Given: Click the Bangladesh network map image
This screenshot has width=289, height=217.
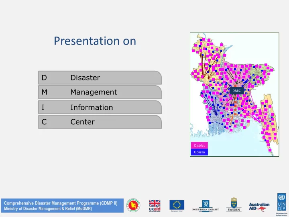Looking at the screenshot, I should click(x=234, y=94).
